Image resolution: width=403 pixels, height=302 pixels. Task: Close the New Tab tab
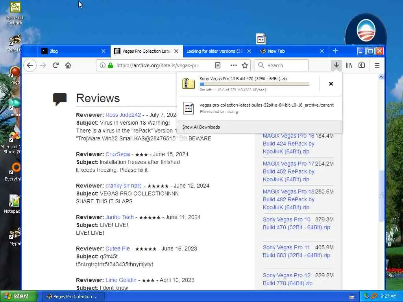tap(322, 51)
